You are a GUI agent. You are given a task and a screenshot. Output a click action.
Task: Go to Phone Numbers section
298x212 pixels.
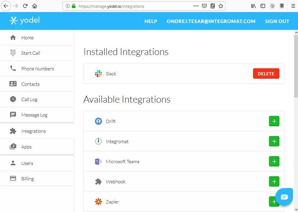pos(37,68)
